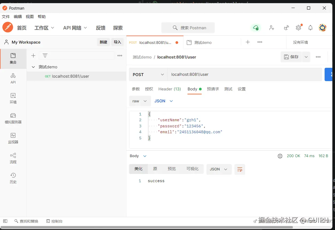
Task: Open the 视图 menu
Action: point(30,16)
